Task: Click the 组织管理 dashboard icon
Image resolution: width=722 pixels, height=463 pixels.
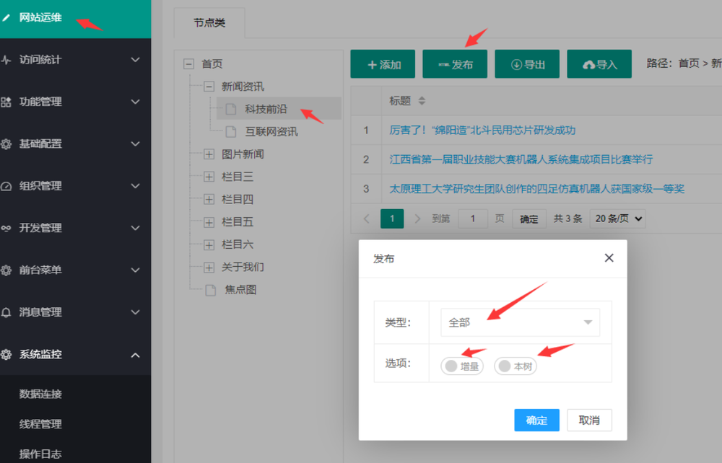Action: (6, 186)
